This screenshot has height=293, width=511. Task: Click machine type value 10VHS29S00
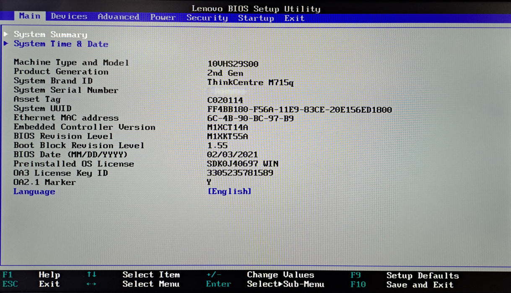(x=233, y=64)
